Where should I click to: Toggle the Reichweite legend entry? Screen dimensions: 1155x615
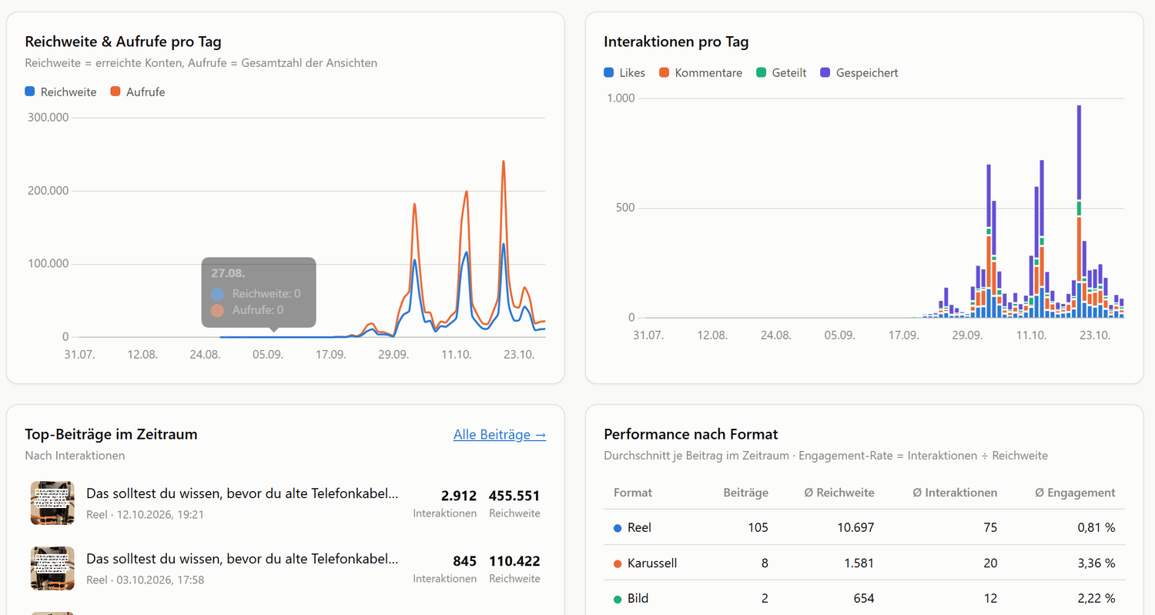pos(61,92)
